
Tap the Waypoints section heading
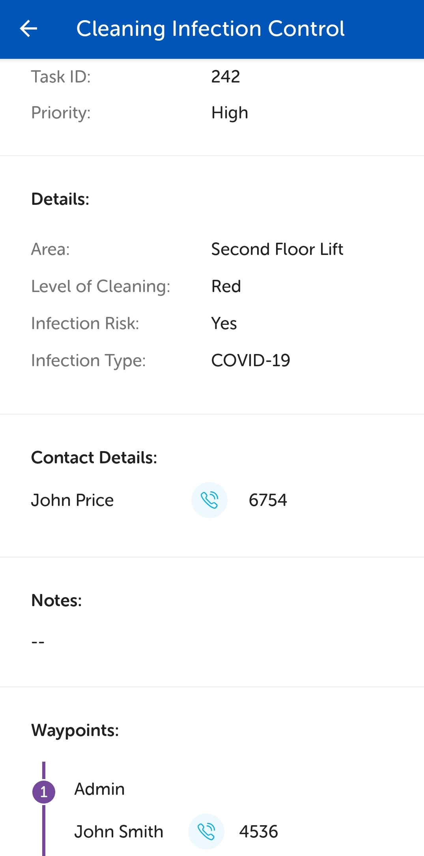(x=75, y=730)
